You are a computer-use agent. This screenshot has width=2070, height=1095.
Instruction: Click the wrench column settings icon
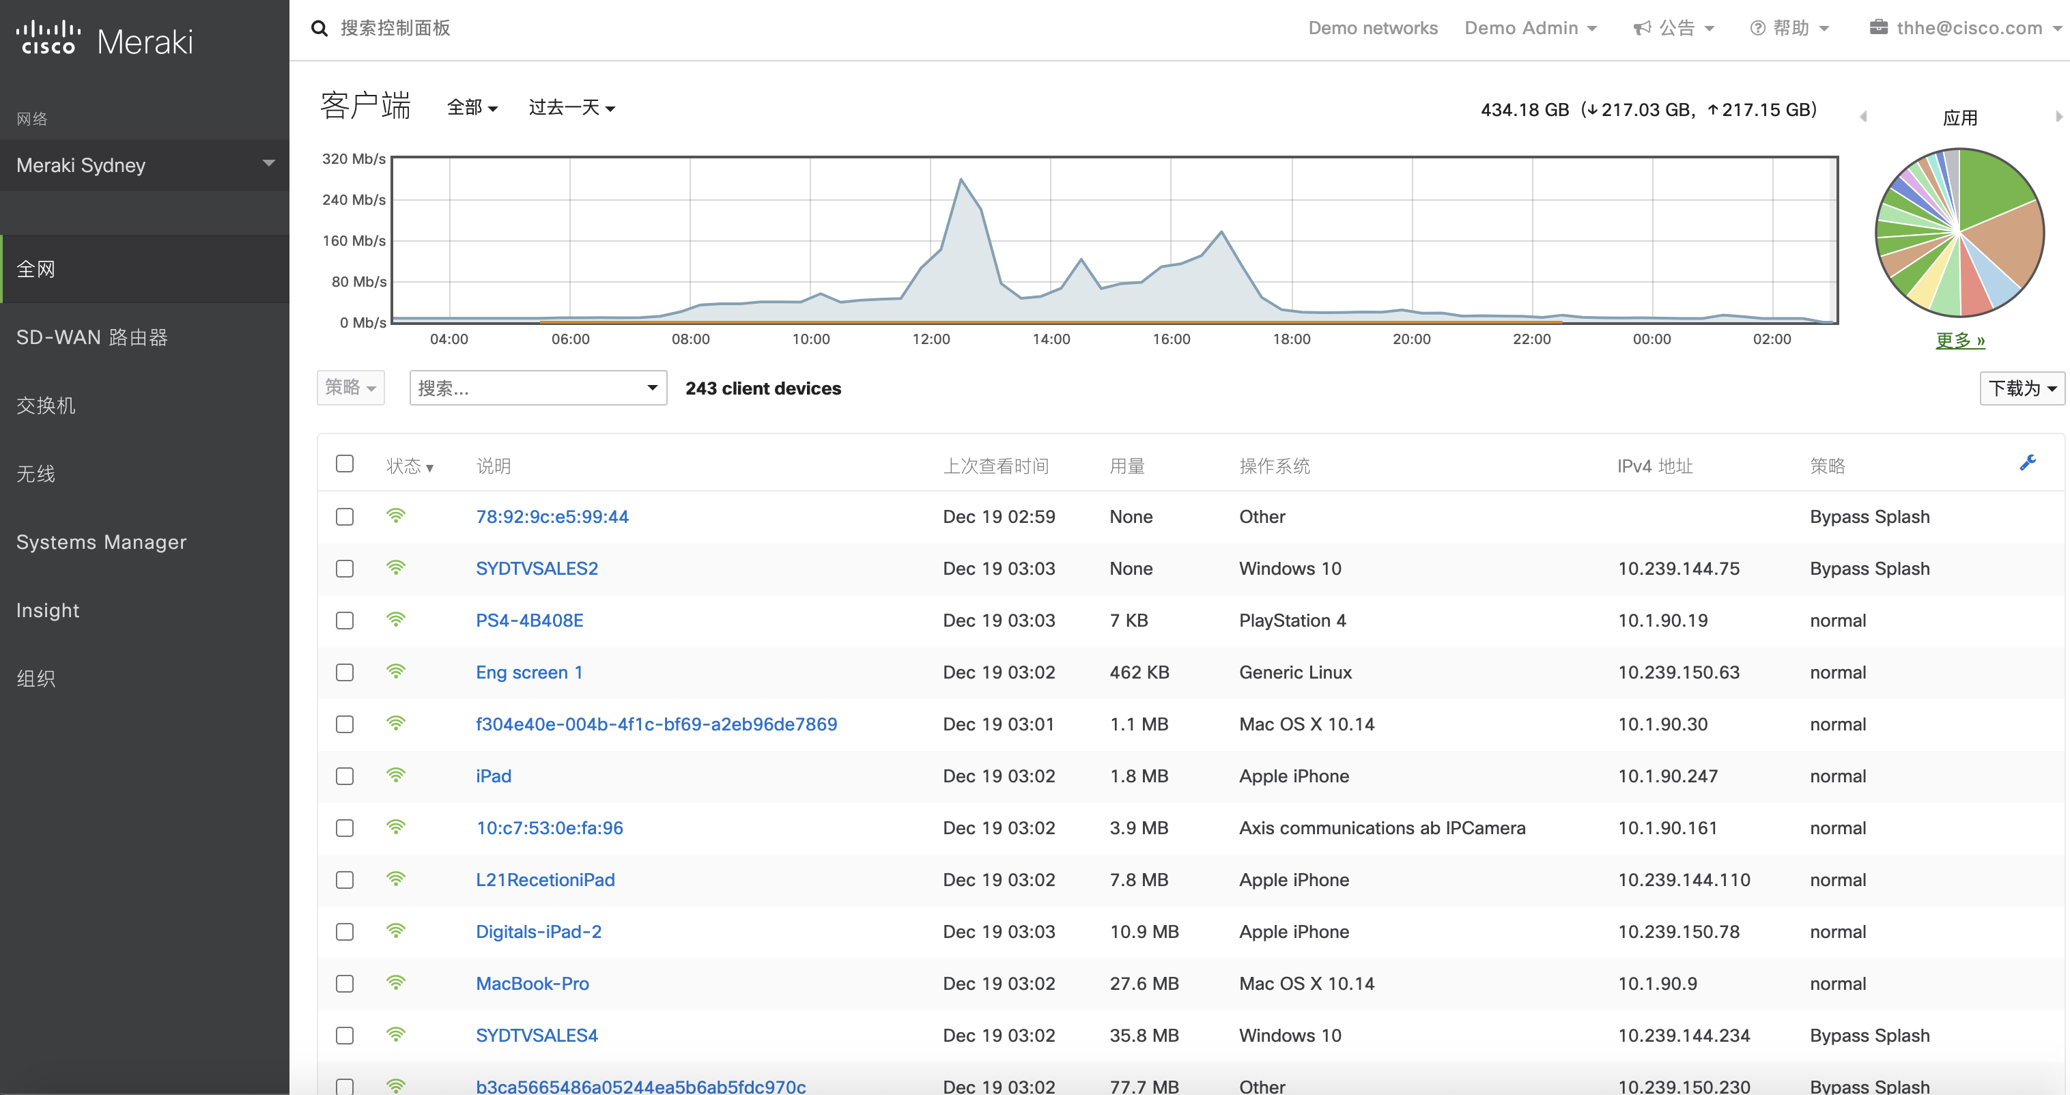click(2028, 463)
